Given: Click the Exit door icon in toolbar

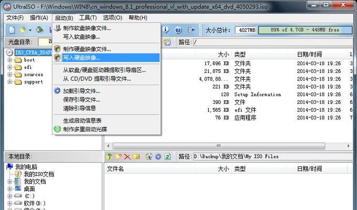Looking at the screenshot, I should pos(191,30).
